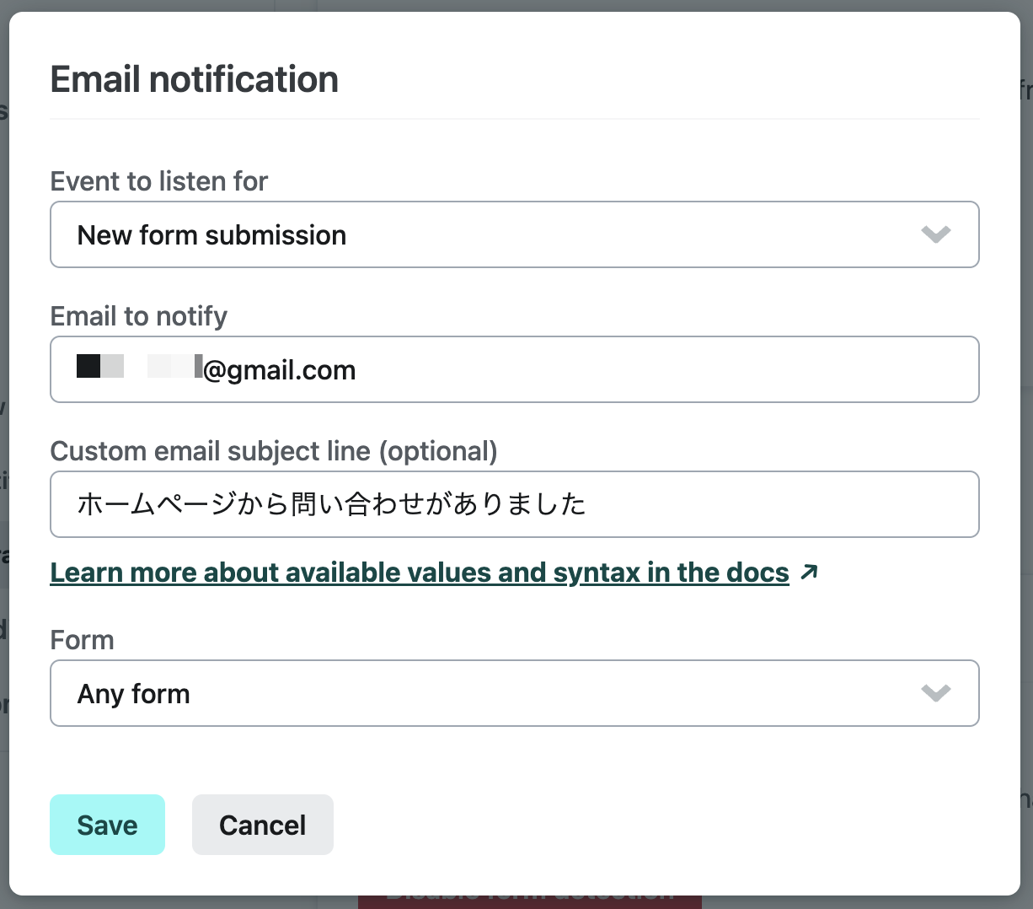The width and height of the screenshot is (1033, 909).
Task: Select the New form submission text in combo box
Action: pyautogui.click(x=211, y=235)
